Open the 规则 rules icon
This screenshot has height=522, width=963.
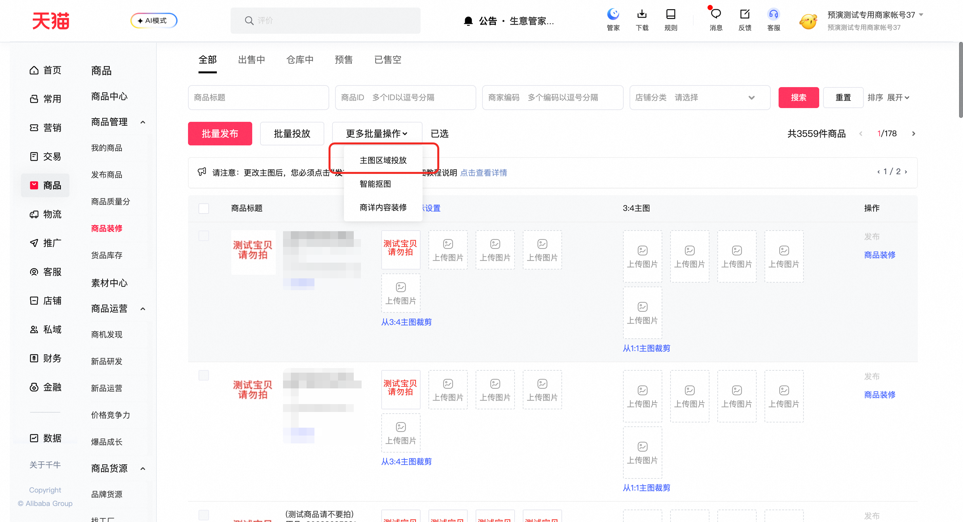pos(671,14)
